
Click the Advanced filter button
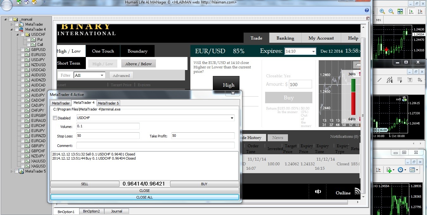click(x=121, y=75)
